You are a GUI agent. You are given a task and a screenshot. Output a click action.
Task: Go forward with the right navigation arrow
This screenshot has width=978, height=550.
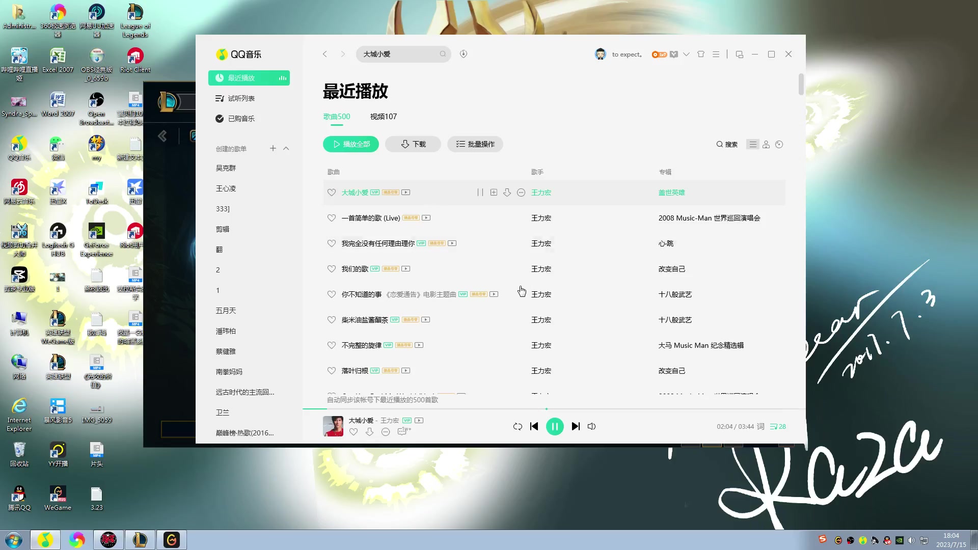pyautogui.click(x=343, y=54)
